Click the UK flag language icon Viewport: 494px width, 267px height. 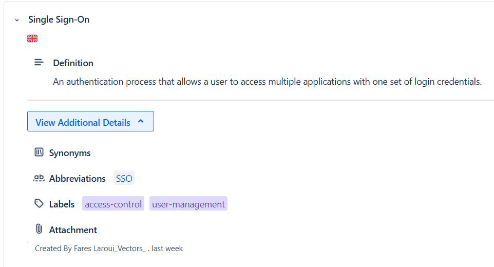coord(32,39)
